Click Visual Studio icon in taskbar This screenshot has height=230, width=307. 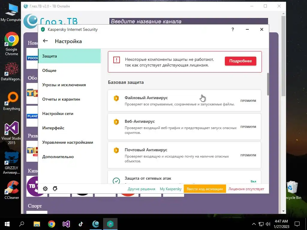[x=66, y=224]
